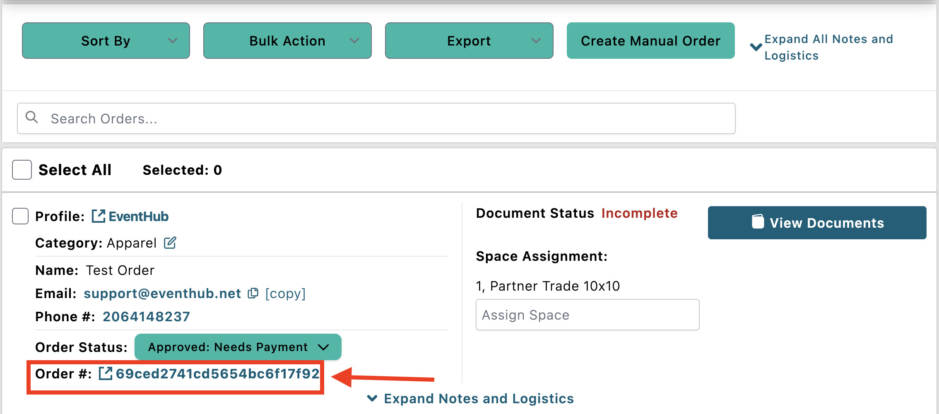Open the Sort By dropdown
939x414 pixels.
tap(106, 41)
